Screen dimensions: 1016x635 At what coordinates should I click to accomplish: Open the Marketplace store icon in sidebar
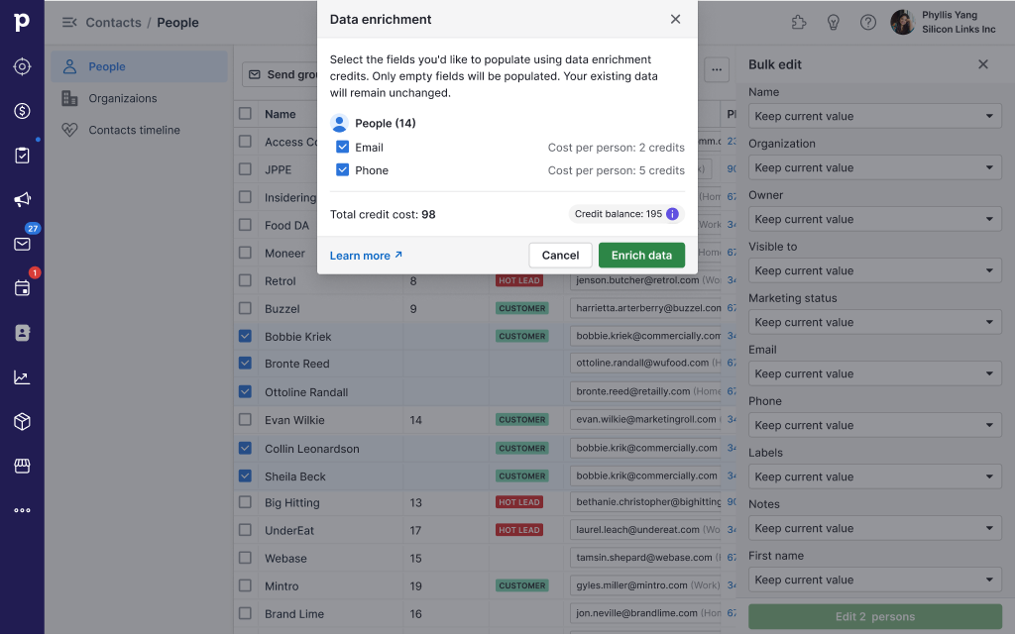[22, 466]
